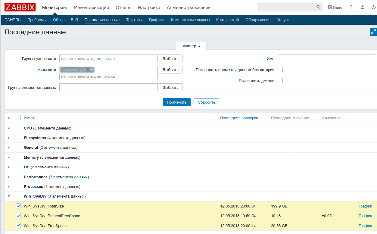Sort by the Имя column header
The height and width of the screenshot is (234, 377).
29,118
